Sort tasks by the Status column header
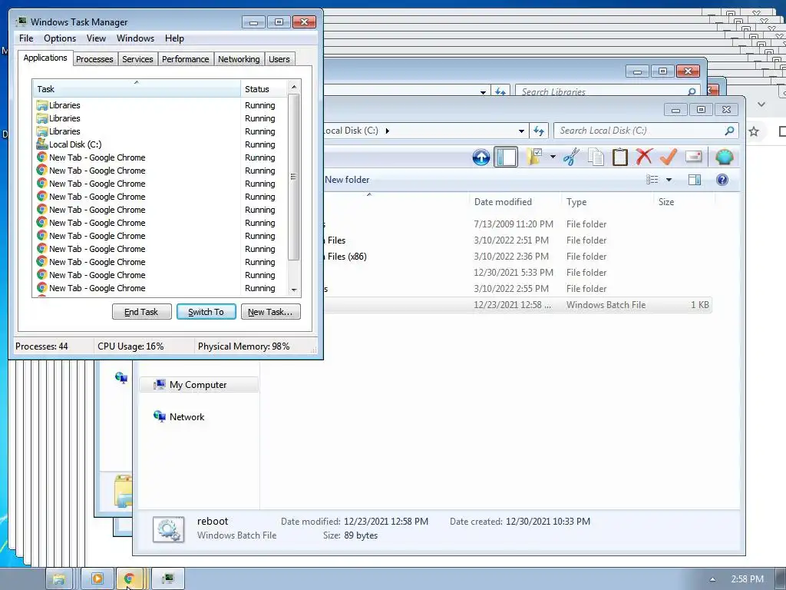786x590 pixels. (x=264, y=89)
